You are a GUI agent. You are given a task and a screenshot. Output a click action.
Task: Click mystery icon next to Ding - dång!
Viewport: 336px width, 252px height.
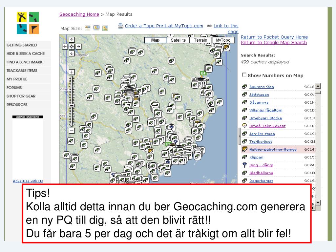pyautogui.click(x=244, y=165)
